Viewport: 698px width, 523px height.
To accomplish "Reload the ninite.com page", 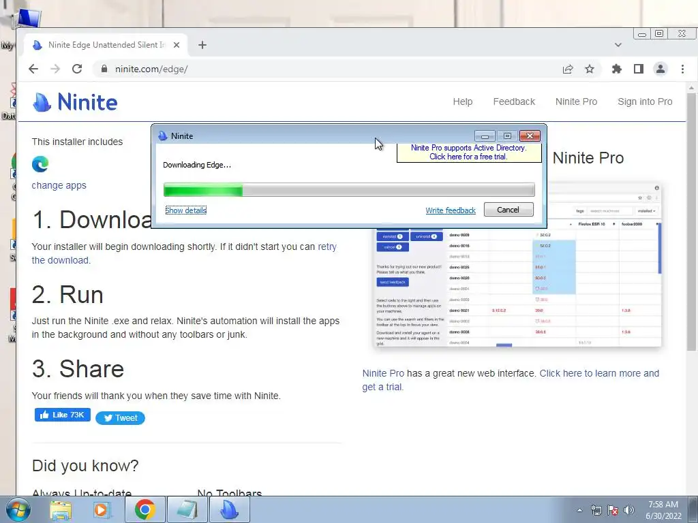I will point(77,69).
